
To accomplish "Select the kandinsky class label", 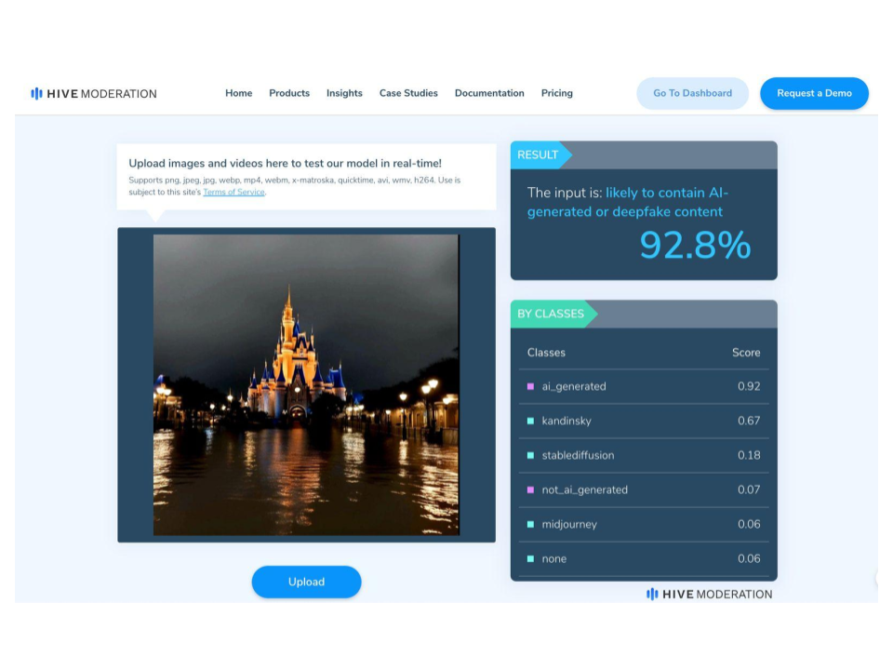I will click(x=566, y=421).
